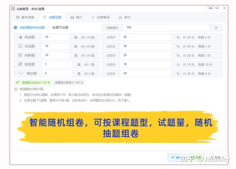
Task: Click the 各题型分数合计 100 分 label
Action: click(x=69, y=82)
